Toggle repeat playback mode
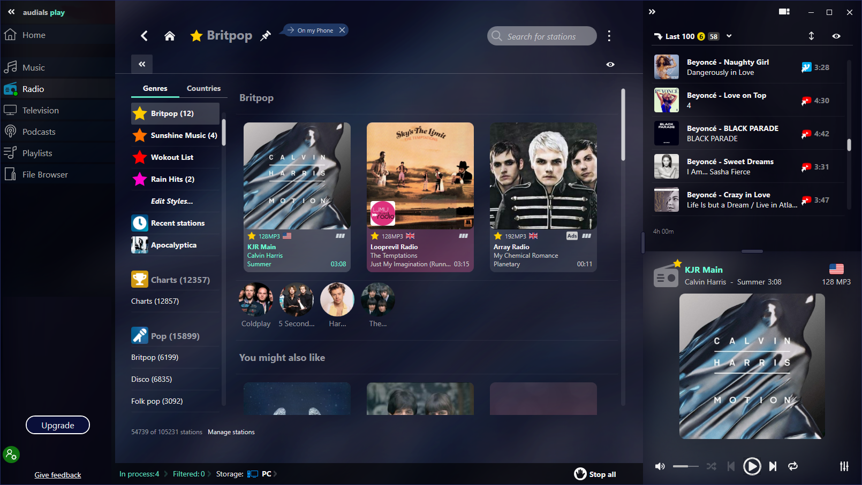Viewport: 862px width, 485px height. 793,466
